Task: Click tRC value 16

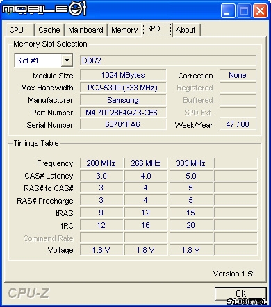Action: [x=146, y=225]
